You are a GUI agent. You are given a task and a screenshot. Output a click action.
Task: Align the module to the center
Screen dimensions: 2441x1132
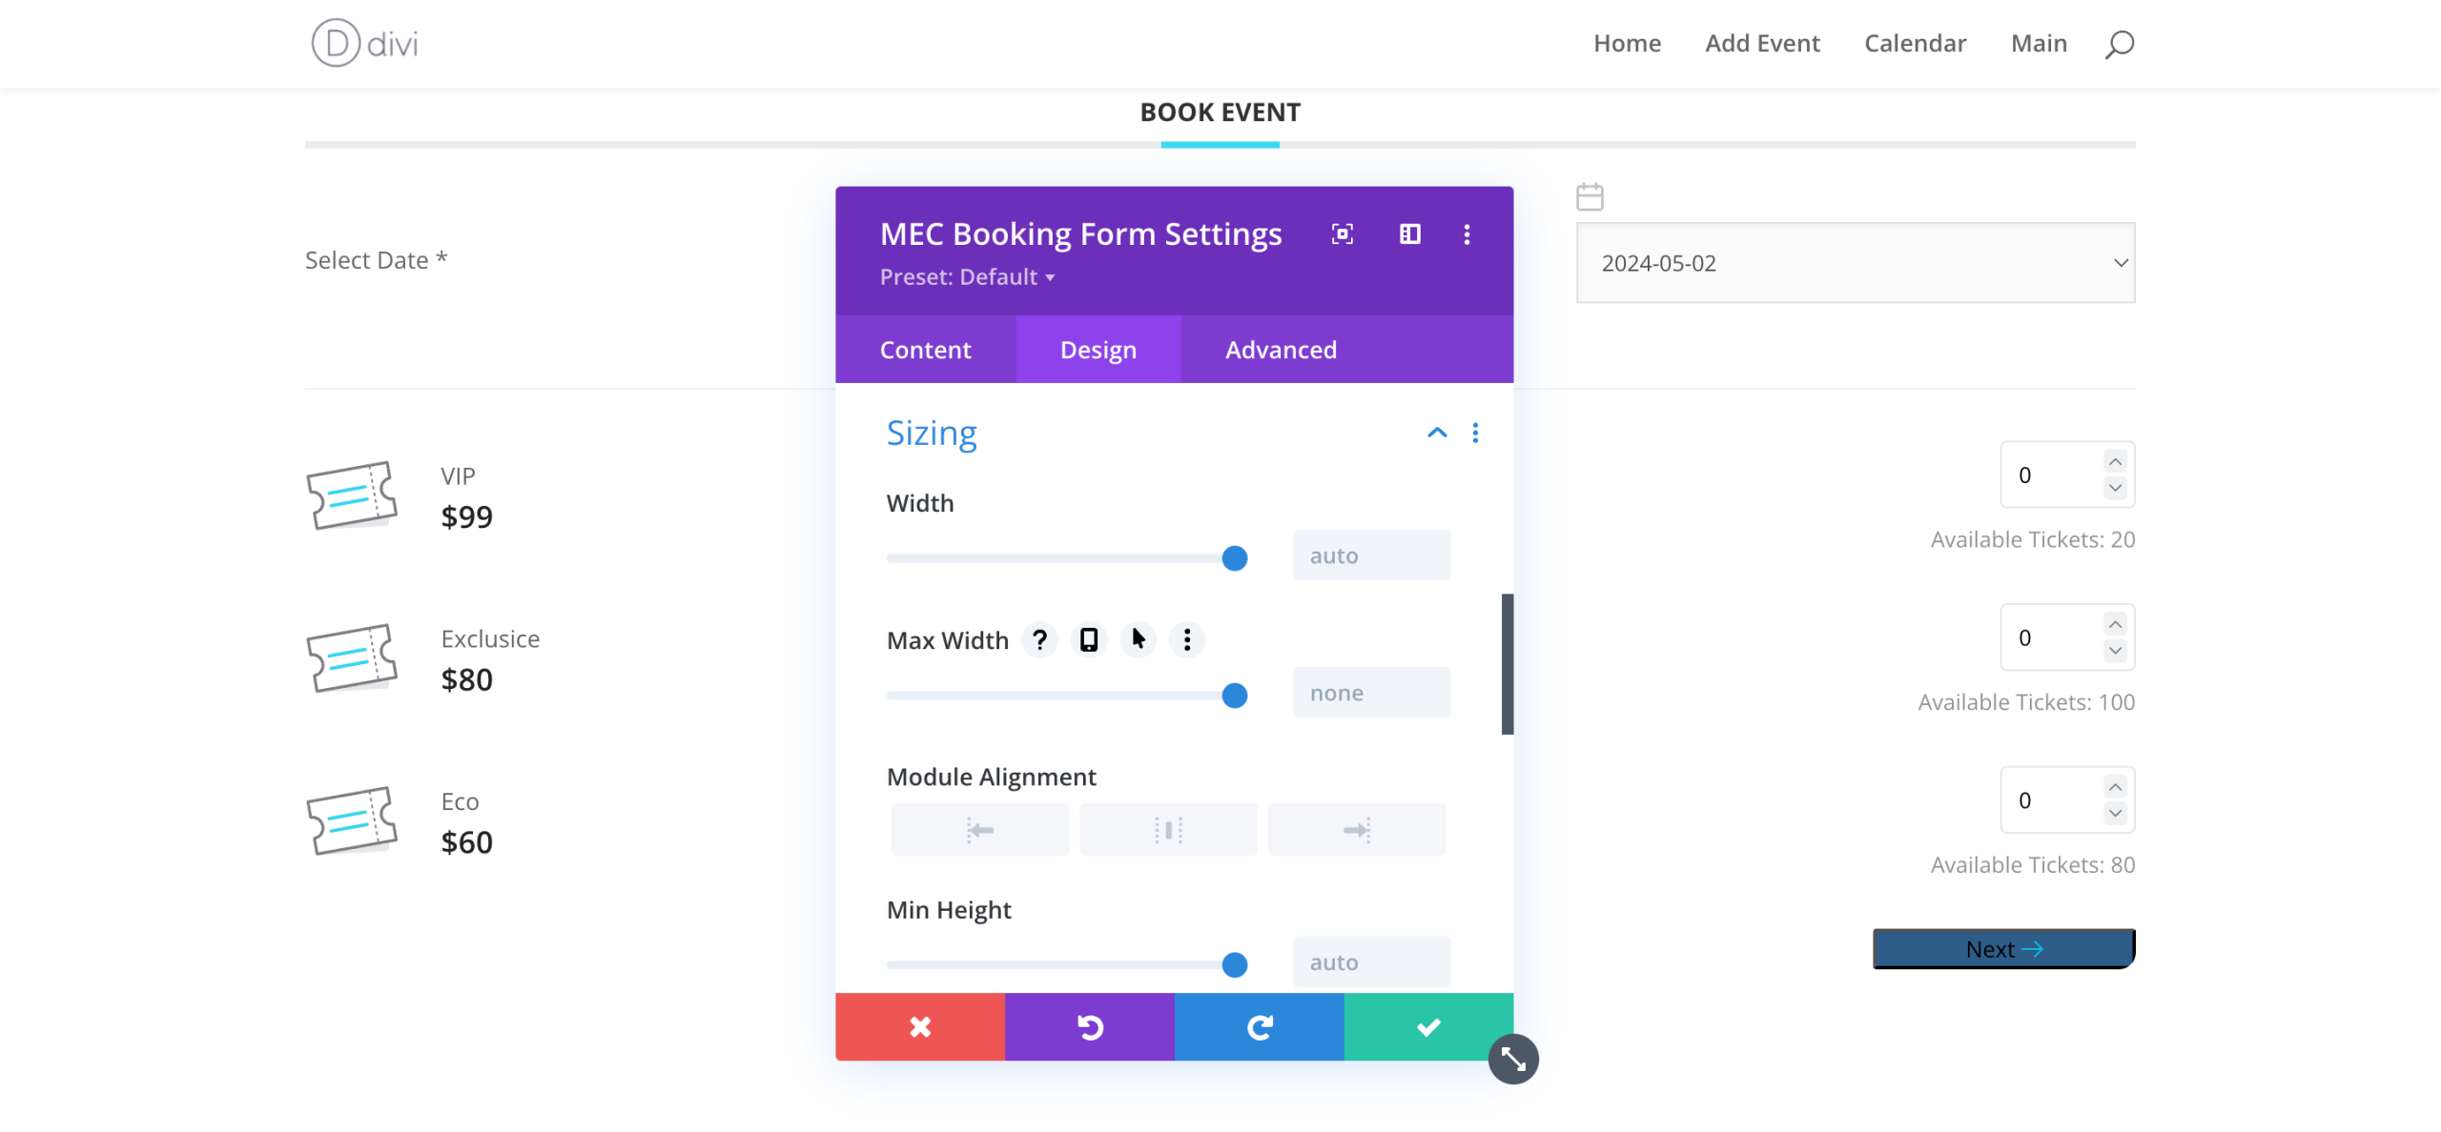pyautogui.click(x=1167, y=830)
